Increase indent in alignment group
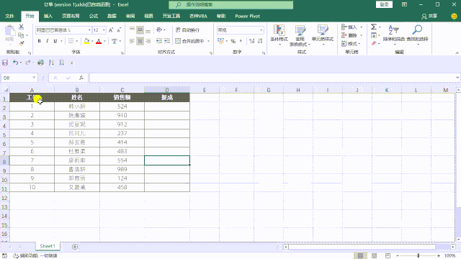The image size is (461, 259). pyautogui.click(x=167, y=41)
